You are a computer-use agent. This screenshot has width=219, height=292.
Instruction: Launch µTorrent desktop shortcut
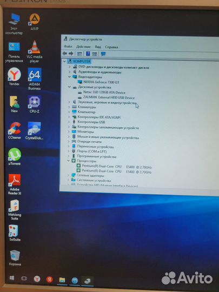pos(15,157)
